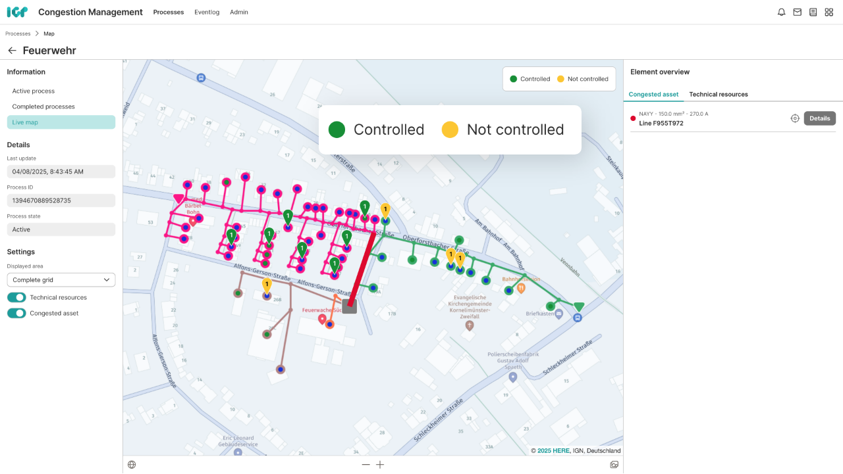
Task: Disable the Technical resources toggle
Action: tap(16, 297)
